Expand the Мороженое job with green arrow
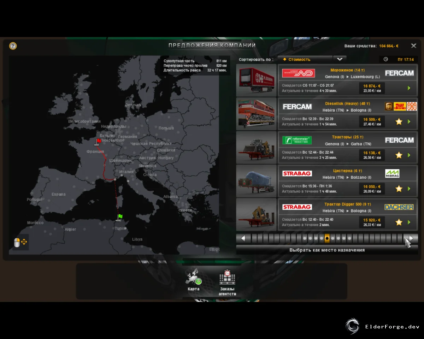Viewport: 424px width, 339px height. click(409, 88)
